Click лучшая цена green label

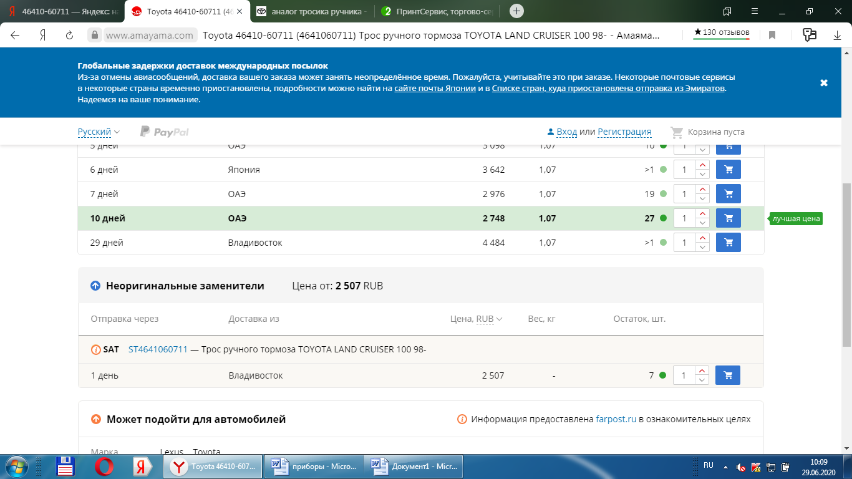click(x=796, y=218)
